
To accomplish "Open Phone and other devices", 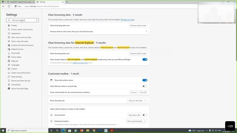I will [x=21, y=81].
